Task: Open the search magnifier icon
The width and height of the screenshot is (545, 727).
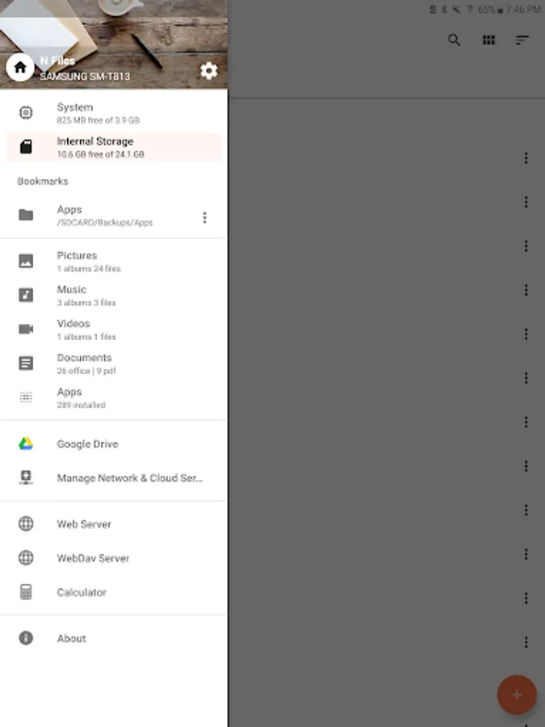Action: pos(454,40)
